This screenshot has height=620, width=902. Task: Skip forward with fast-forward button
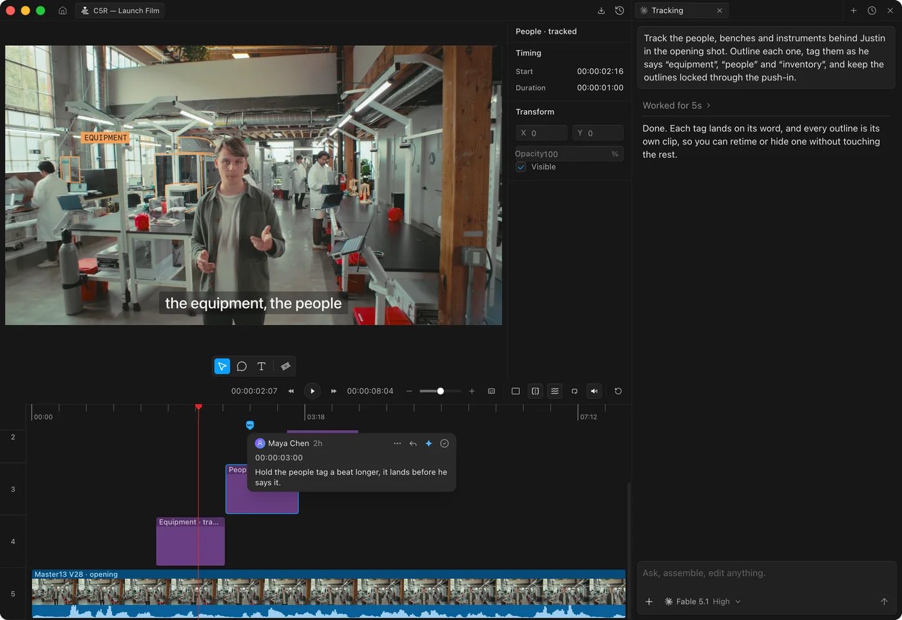coord(334,391)
